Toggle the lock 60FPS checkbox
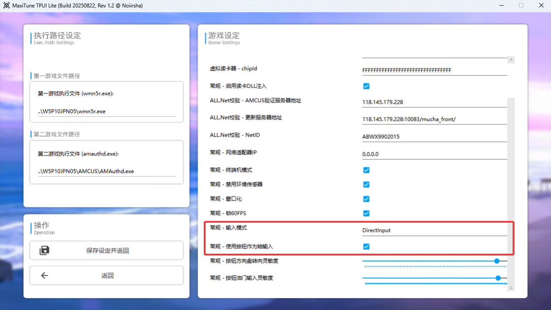Image resolution: width=551 pixels, height=310 pixels. pos(366,213)
